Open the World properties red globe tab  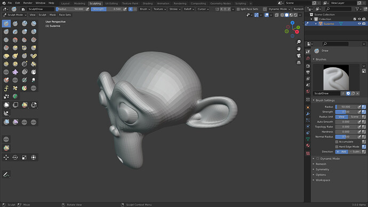(x=308, y=91)
